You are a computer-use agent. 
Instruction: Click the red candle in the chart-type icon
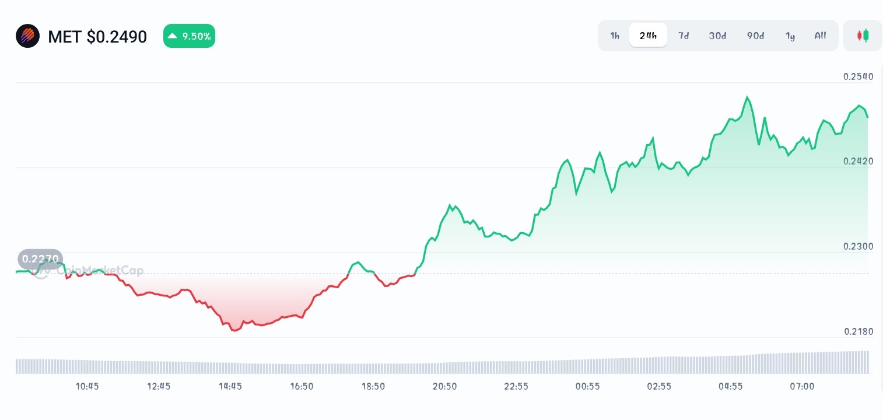pyautogui.click(x=860, y=35)
